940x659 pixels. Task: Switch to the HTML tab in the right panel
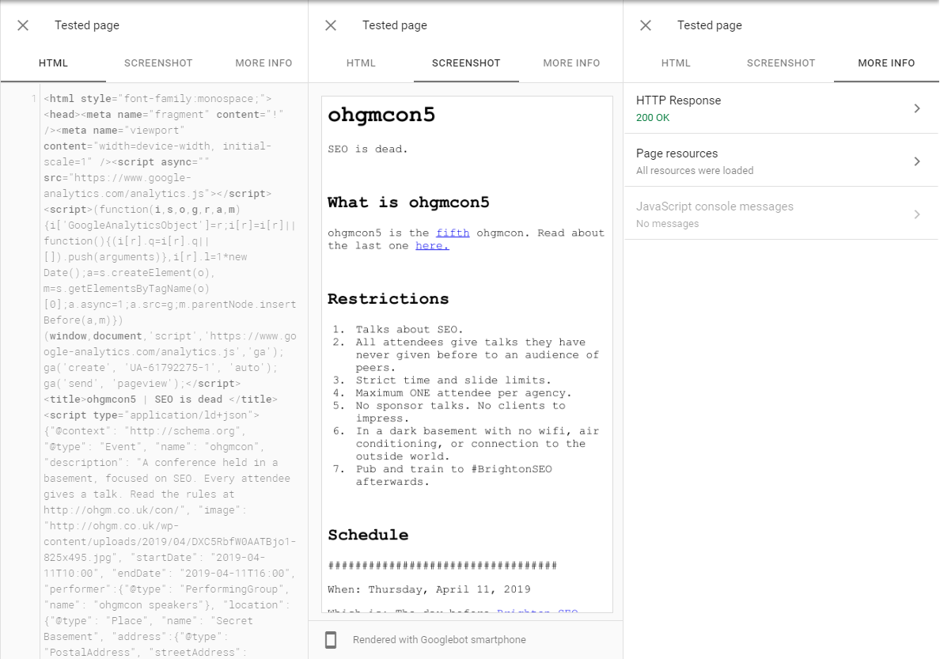(x=676, y=63)
